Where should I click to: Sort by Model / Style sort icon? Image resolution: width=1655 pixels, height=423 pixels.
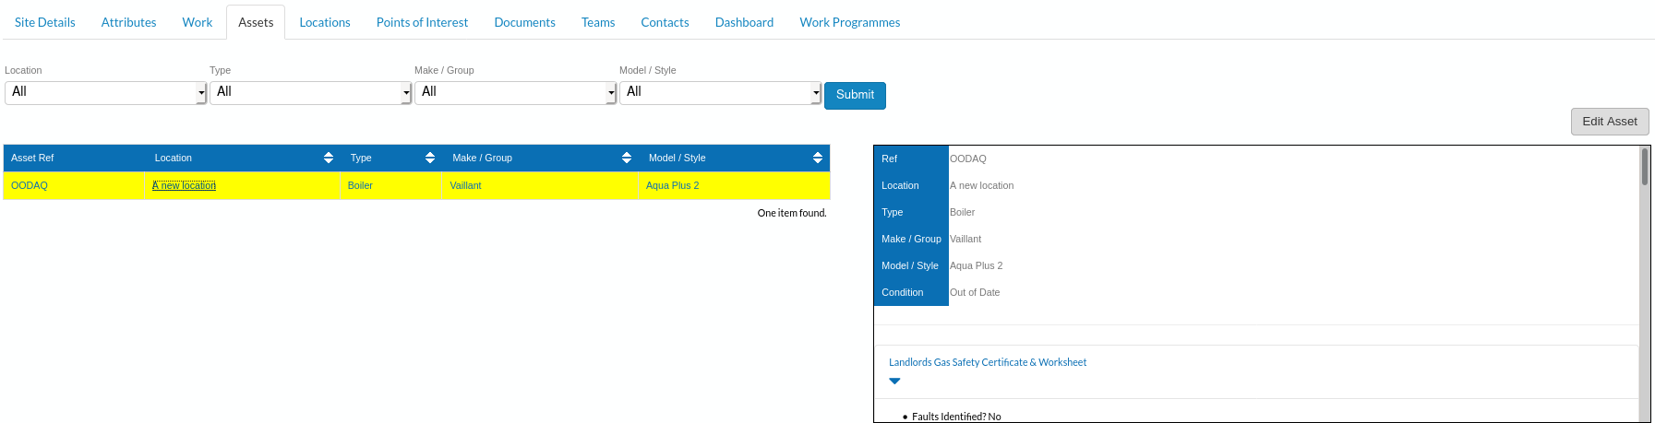tap(818, 159)
